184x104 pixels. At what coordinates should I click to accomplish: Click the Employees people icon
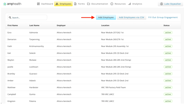click(x=57, y=4)
